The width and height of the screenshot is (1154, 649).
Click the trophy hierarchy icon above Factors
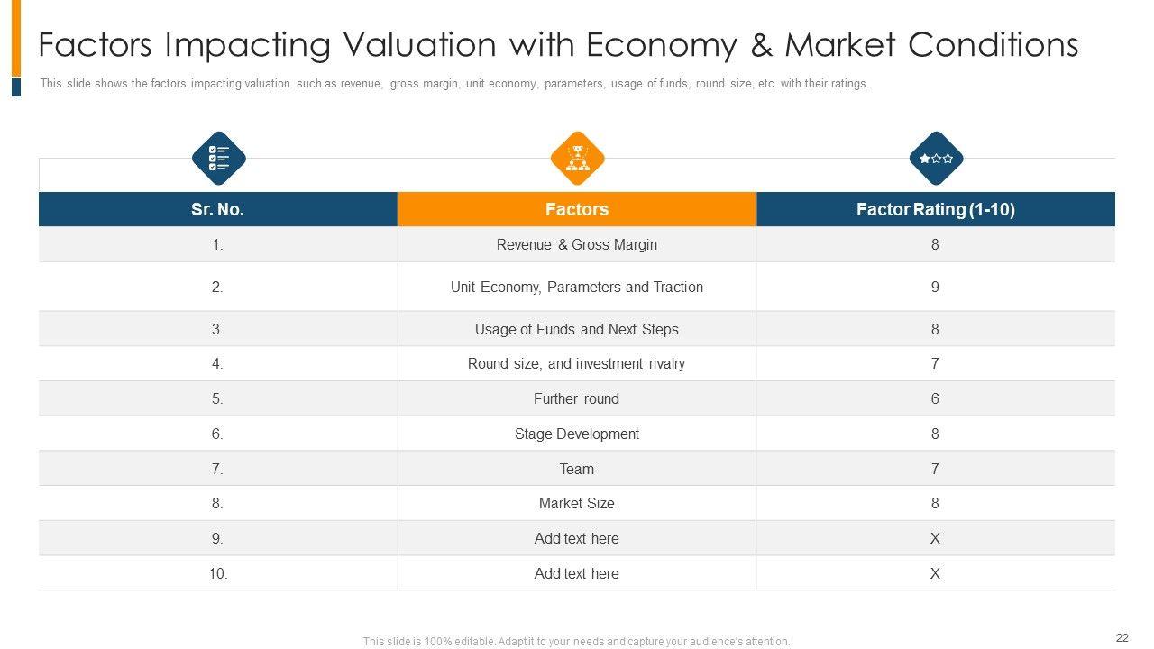pos(577,159)
